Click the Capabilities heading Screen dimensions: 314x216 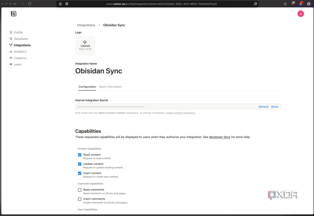[88, 131]
